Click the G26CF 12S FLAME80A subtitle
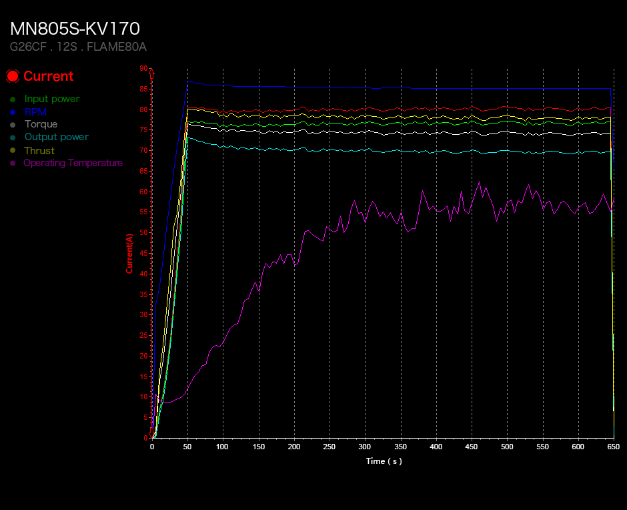The width and height of the screenshot is (627, 510). (79, 47)
